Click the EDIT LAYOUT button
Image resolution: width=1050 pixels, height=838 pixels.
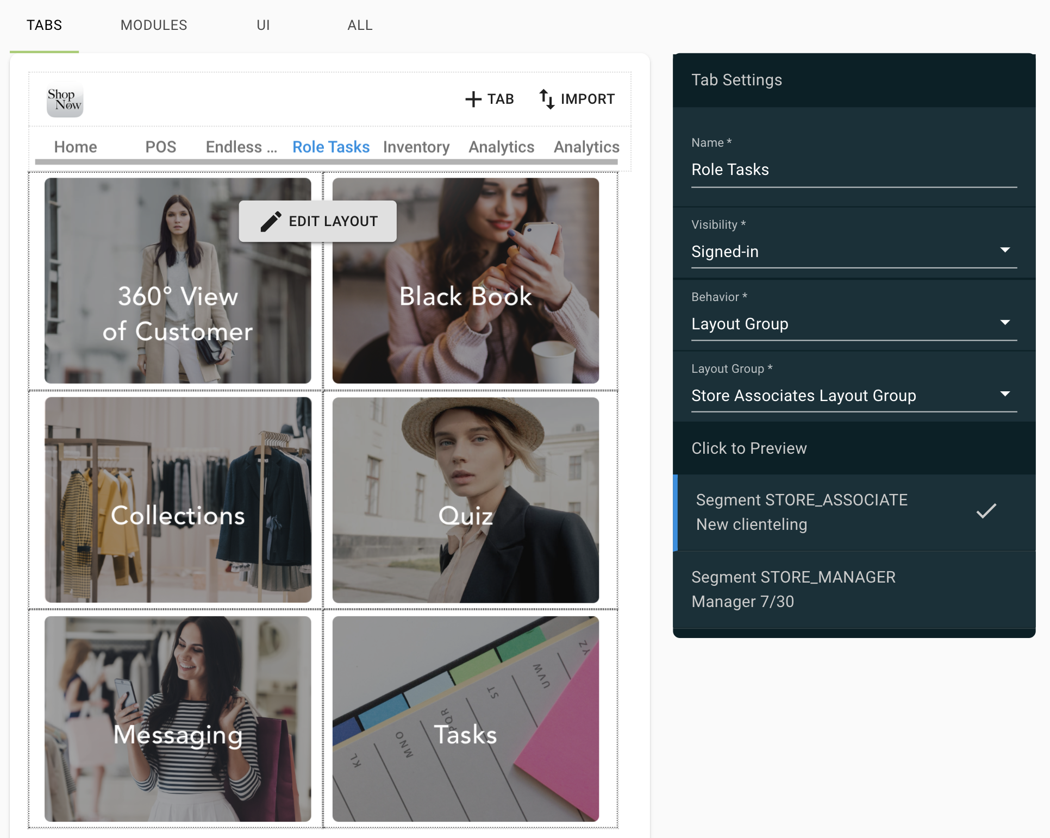[x=318, y=221]
